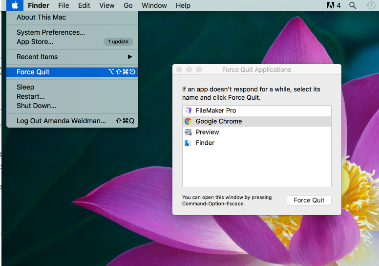Click the Adobe icon in menu bar
This screenshot has width=379, height=266.
click(331, 5)
